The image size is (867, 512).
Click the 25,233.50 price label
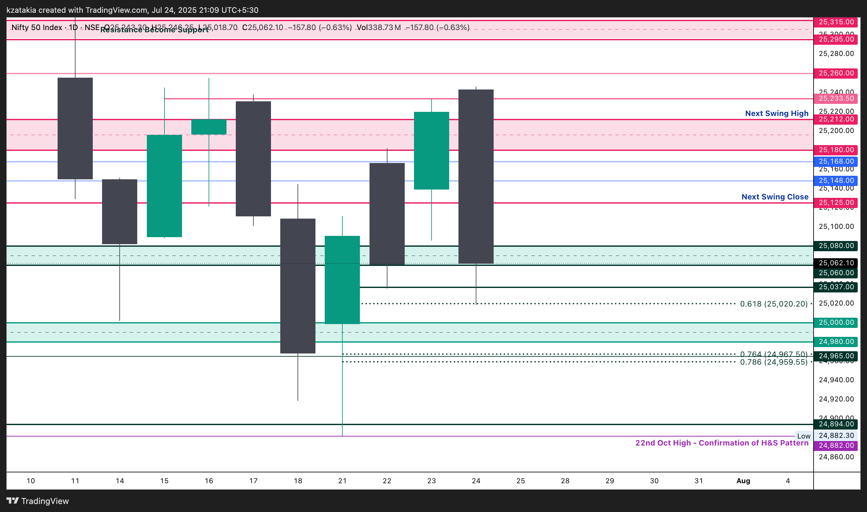836,98
